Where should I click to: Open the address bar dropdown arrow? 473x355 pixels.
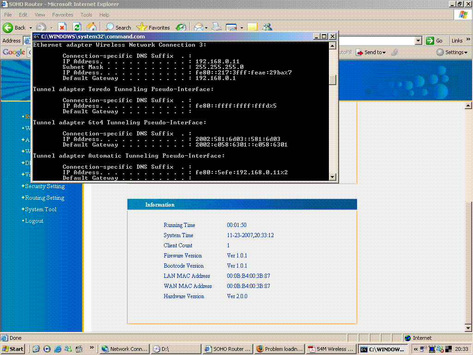click(418, 41)
